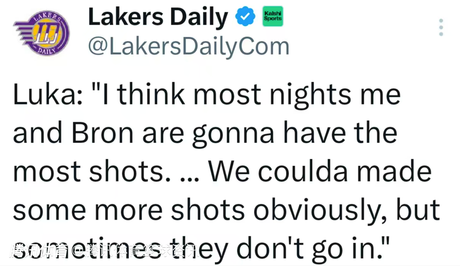Click the ending phrase "don't go in."

point(319,249)
